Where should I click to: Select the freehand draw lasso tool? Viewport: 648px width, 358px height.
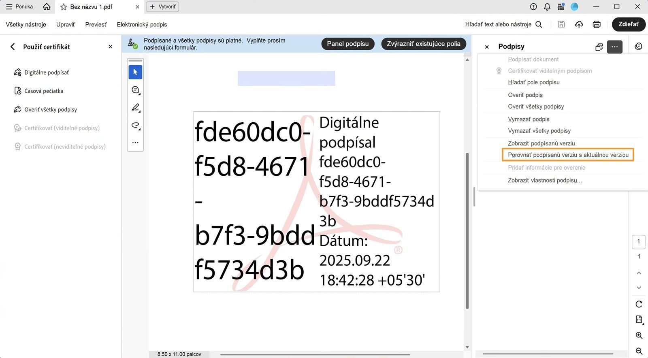point(135,125)
